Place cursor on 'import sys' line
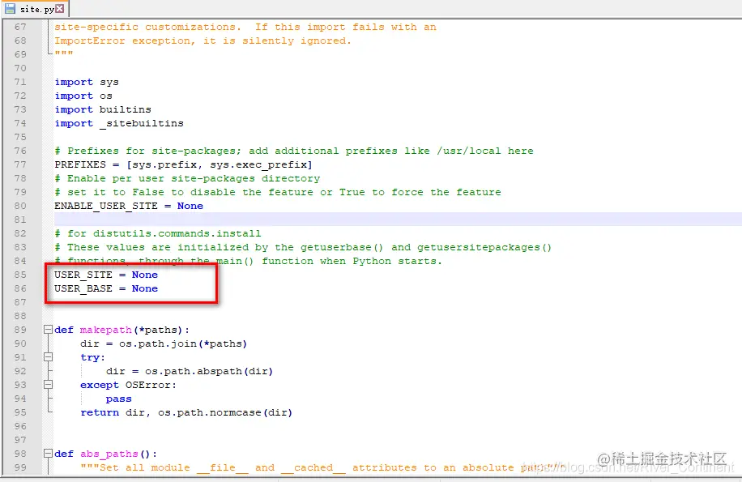 pyautogui.click(x=87, y=82)
